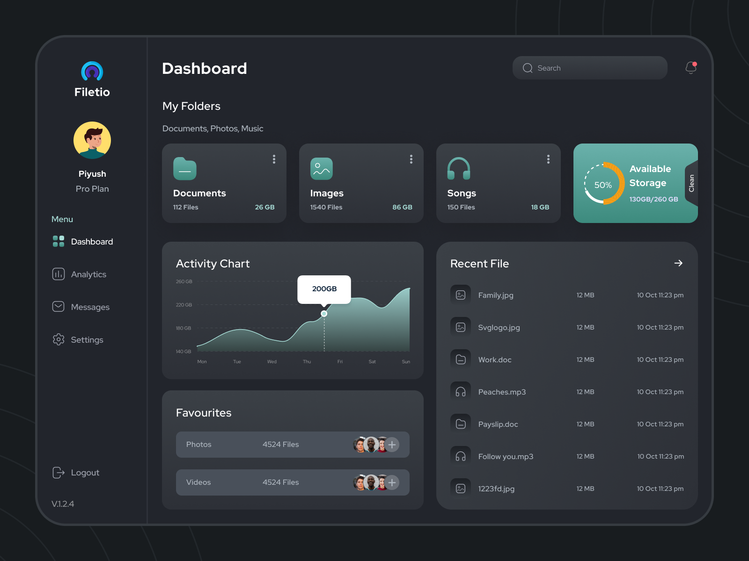Click the folder icon beside Payslip.doc
749x561 pixels.
461,424
